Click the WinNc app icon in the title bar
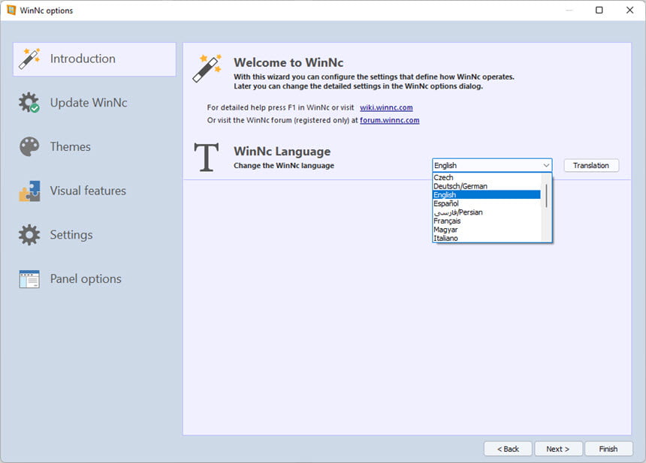Viewport: 646px width, 463px height. (x=11, y=11)
